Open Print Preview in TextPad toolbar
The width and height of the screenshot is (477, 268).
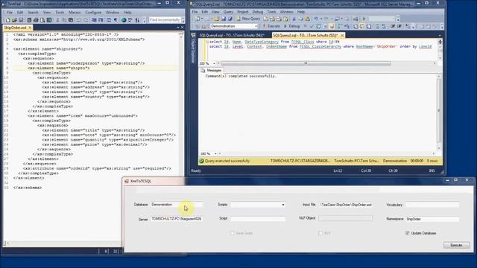pyautogui.click(x=42, y=20)
